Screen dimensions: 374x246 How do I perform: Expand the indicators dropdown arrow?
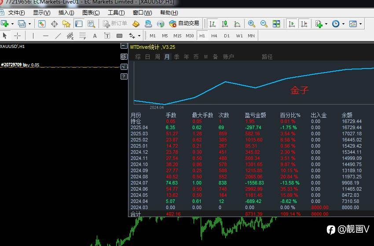pos(326,24)
